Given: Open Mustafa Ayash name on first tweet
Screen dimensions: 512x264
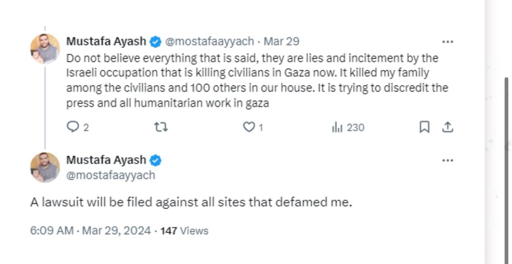Looking at the screenshot, I should point(106,42).
